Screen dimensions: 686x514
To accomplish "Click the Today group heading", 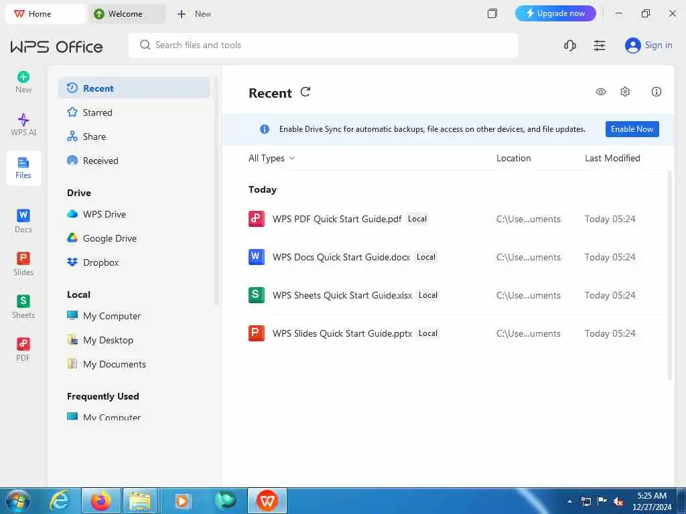I will click(x=263, y=189).
